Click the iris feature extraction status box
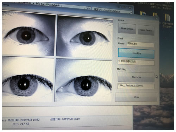This screenshot has height=132, width=176. (x=136, y=62)
